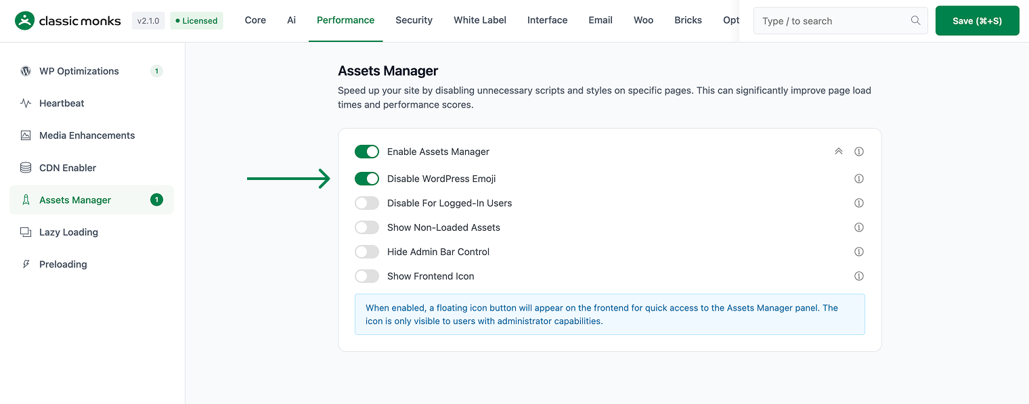Viewport: 1029px width, 404px height.
Task: Open the Ai tab
Action: (291, 20)
